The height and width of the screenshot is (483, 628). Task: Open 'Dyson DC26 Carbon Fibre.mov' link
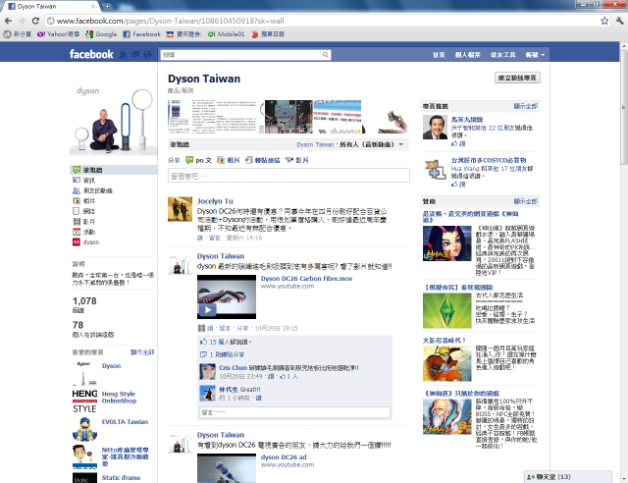coord(306,279)
